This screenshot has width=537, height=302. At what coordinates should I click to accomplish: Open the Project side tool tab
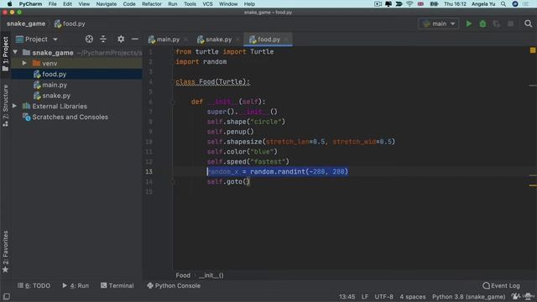click(x=5, y=54)
